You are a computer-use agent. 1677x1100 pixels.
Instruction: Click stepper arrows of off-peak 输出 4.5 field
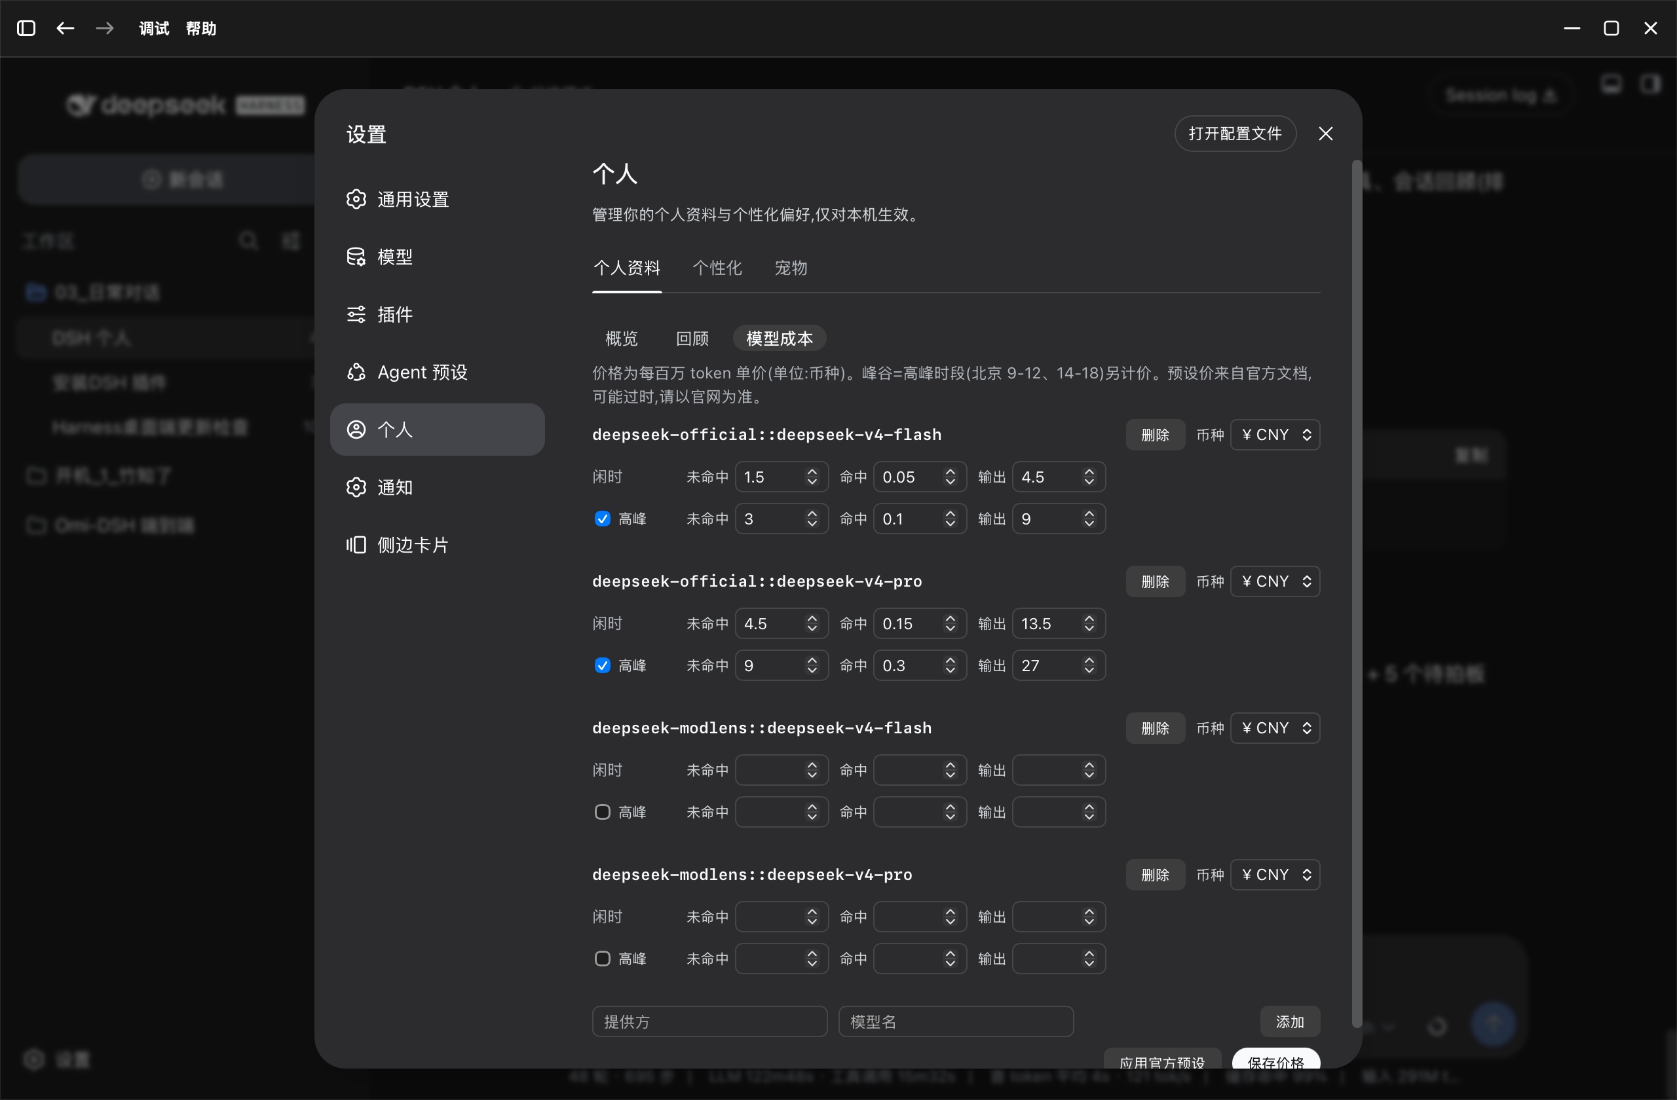click(x=1089, y=477)
